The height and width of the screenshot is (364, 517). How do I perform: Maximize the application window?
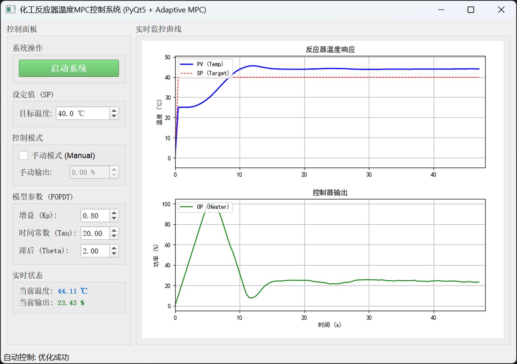[470, 9]
